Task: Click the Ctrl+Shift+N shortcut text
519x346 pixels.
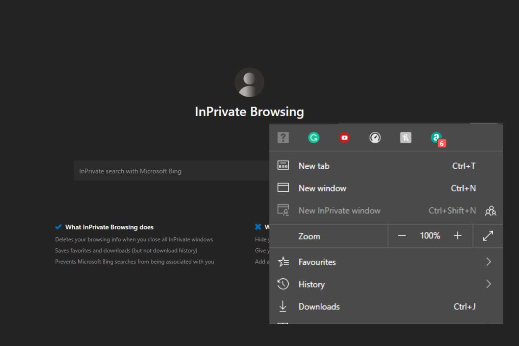Action: pos(452,211)
